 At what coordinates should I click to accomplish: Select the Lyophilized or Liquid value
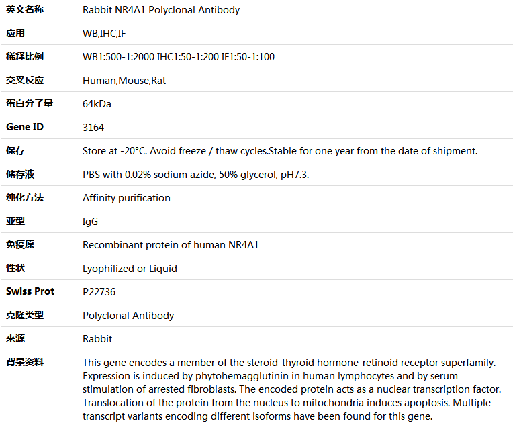click(130, 269)
